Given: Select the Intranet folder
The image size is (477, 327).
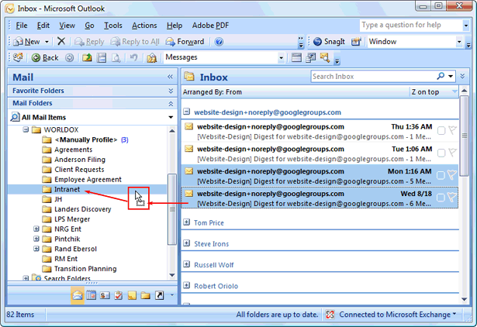Looking at the screenshot, I should [x=67, y=189].
